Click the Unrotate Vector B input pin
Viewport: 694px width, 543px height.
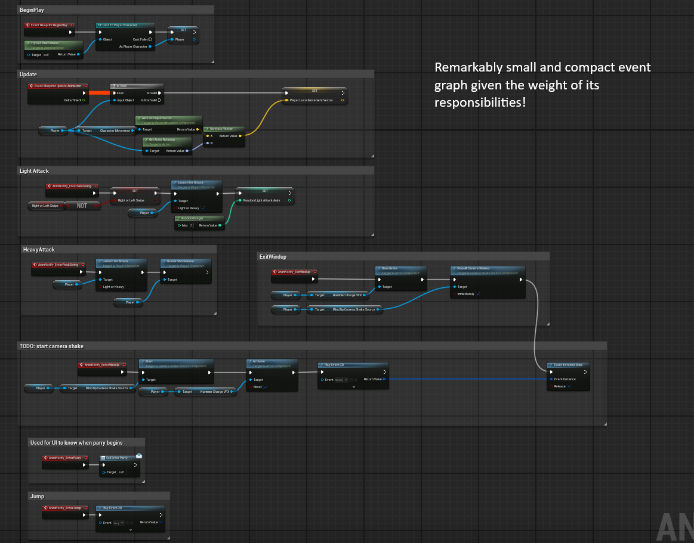coord(208,143)
